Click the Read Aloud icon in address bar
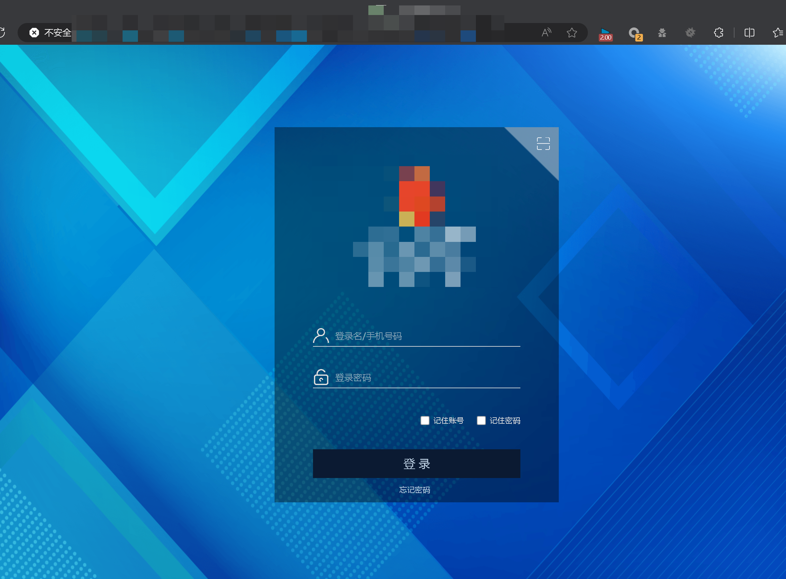The height and width of the screenshot is (579, 786). (x=546, y=33)
